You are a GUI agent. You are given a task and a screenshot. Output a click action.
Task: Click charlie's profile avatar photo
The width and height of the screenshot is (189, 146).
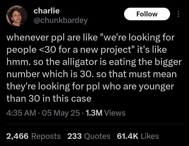(17, 16)
